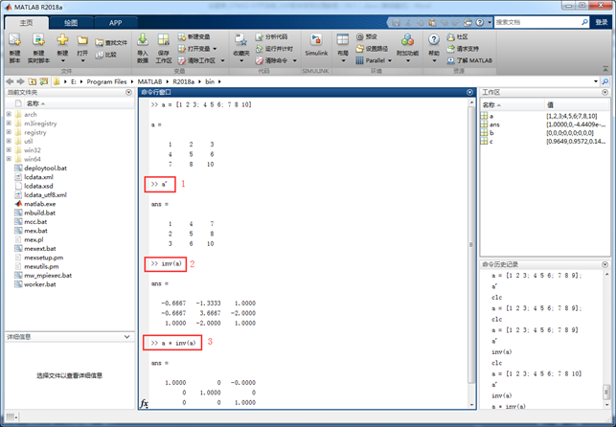The width and height of the screenshot is (616, 427).
Task: Open the Layout (布局) icon
Action: 343,39
